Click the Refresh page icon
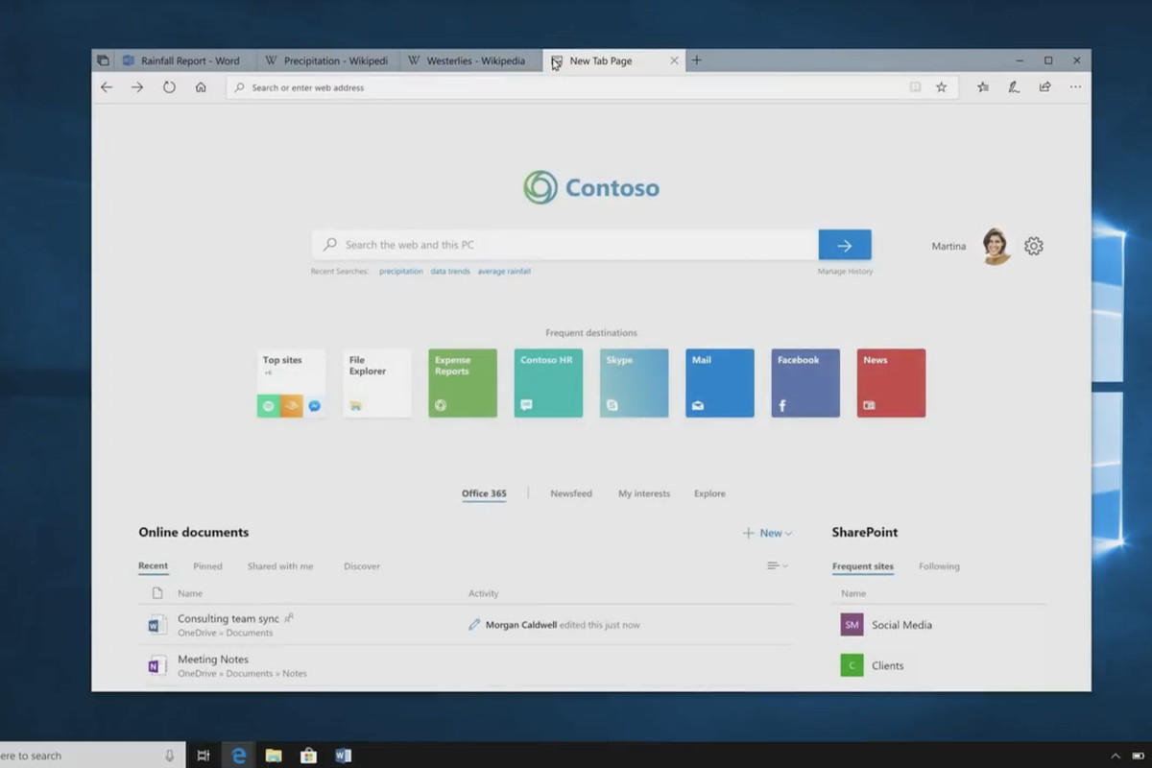 [169, 87]
